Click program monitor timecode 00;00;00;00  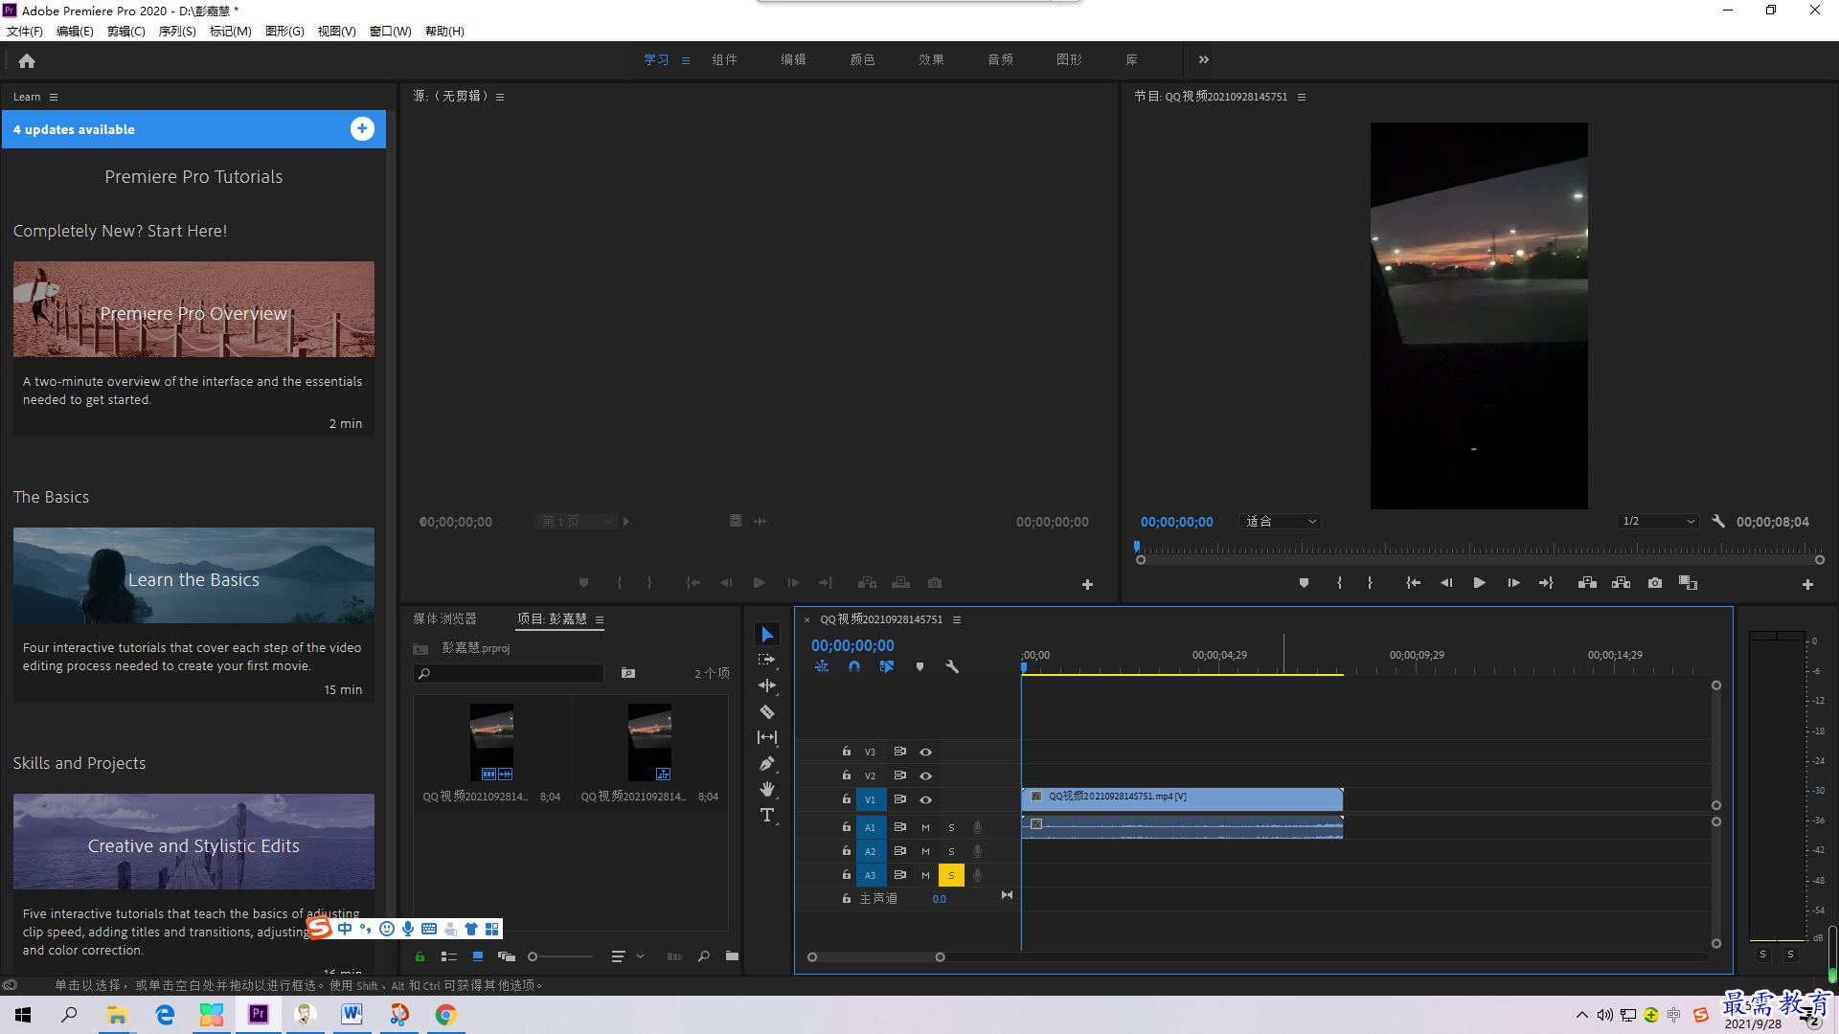1176,522
